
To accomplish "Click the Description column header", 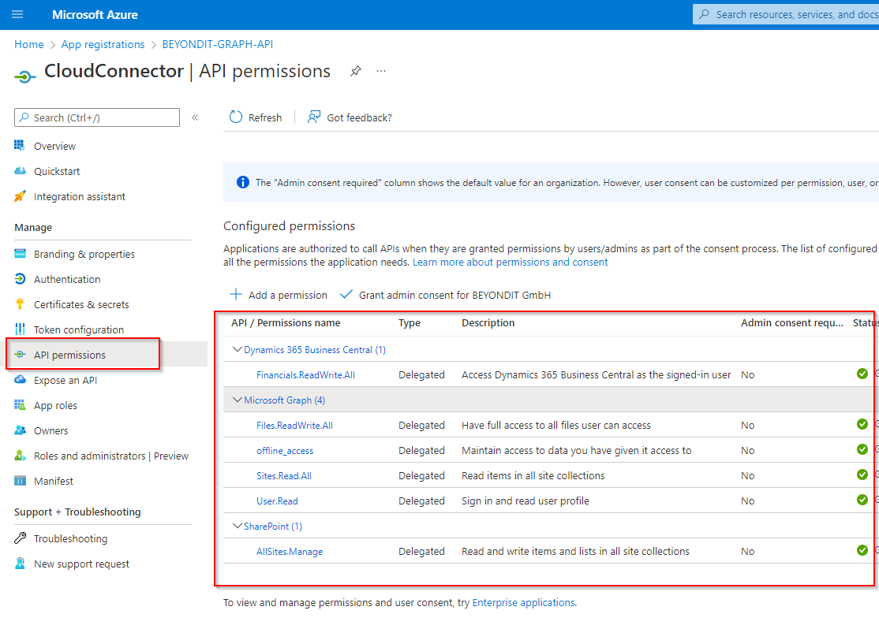I will [488, 322].
